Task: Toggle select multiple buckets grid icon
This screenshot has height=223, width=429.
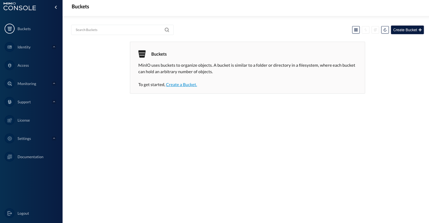Action: click(x=356, y=30)
